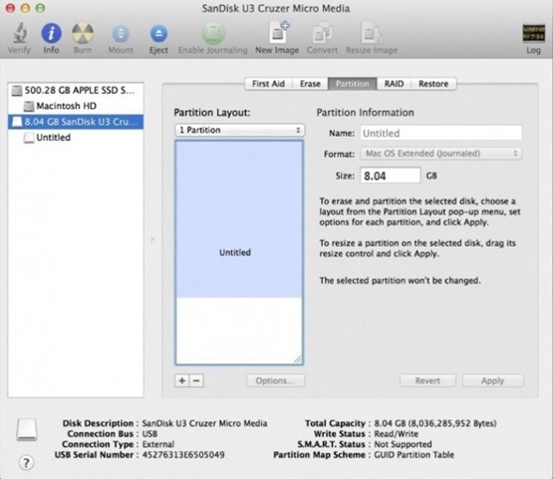553x479 pixels.
Task: Click the SanDisk U3 Cruzer Micro Media description
Action: tap(204, 423)
